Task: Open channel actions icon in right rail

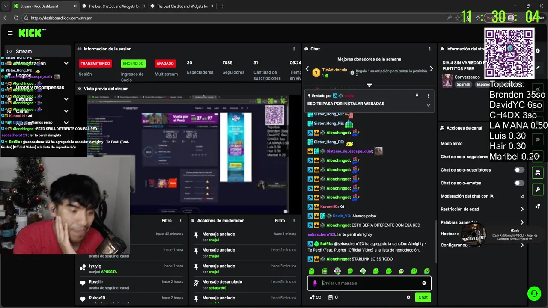Action: [538, 173]
